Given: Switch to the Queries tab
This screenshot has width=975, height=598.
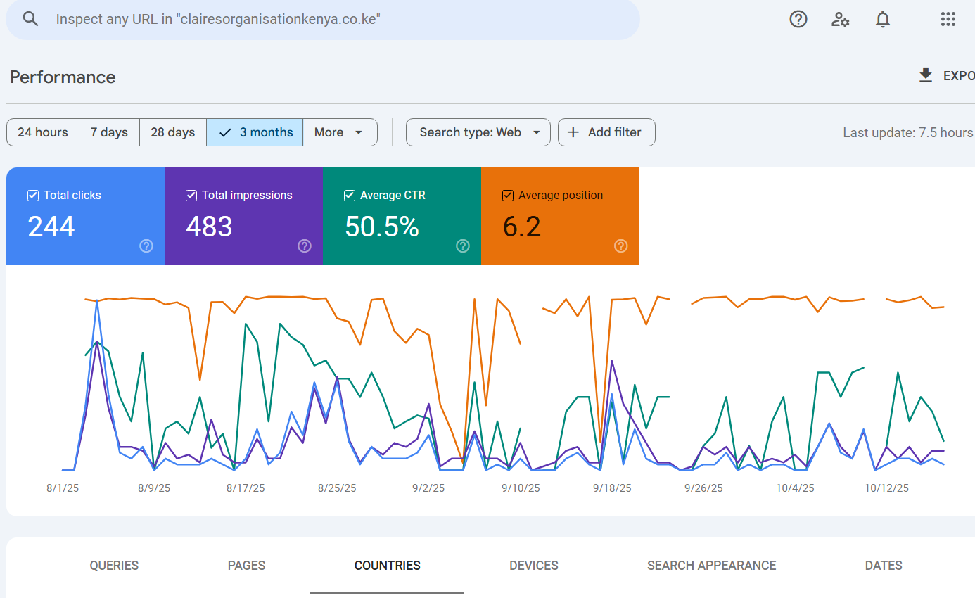Looking at the screenshot, I should [x=114, y=566].
